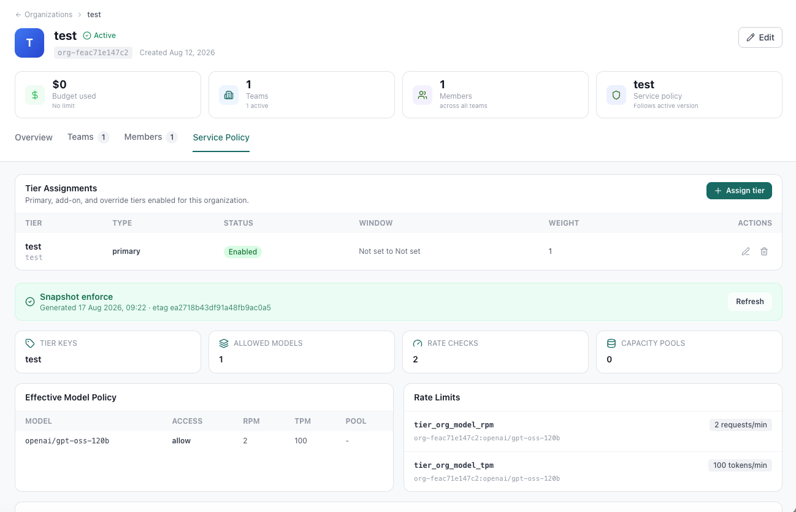Click the Members people icon
Screen dimensions: 796x512
click(423, 95)
